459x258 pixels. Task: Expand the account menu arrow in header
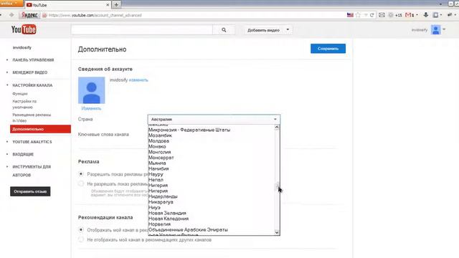(444, 29)
